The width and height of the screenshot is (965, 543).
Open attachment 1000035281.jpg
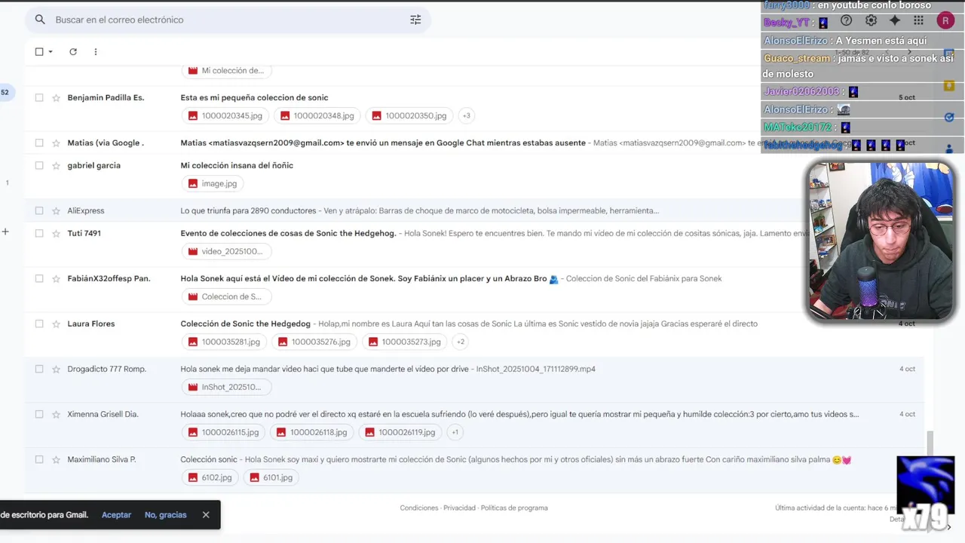(224, 342)
